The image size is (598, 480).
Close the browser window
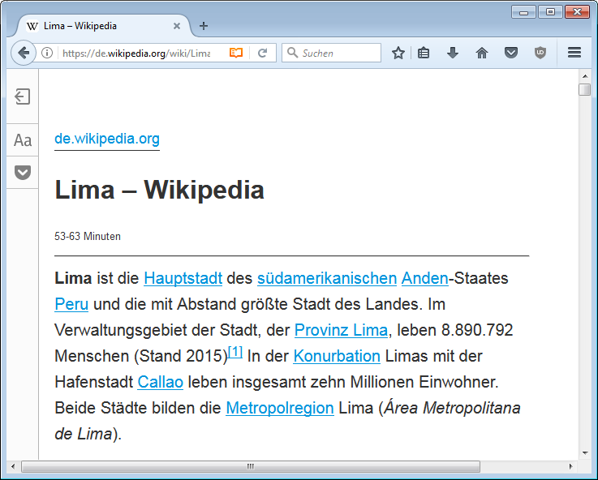(x=578, y=12)
